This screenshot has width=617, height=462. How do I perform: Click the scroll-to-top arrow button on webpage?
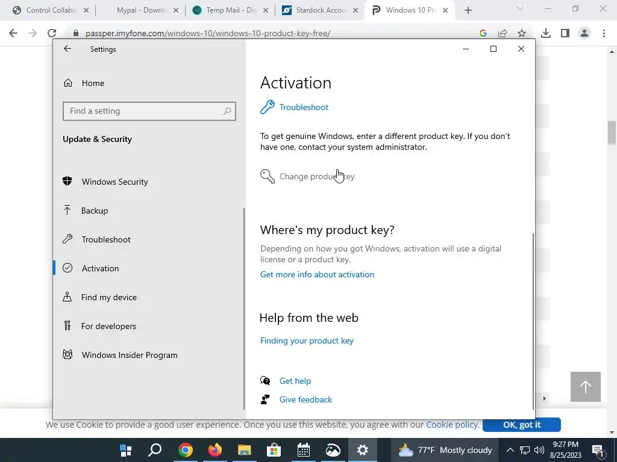coord(586,387)
